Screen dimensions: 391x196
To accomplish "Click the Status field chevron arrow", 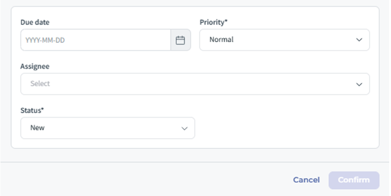I will click(x=184, y=129).
